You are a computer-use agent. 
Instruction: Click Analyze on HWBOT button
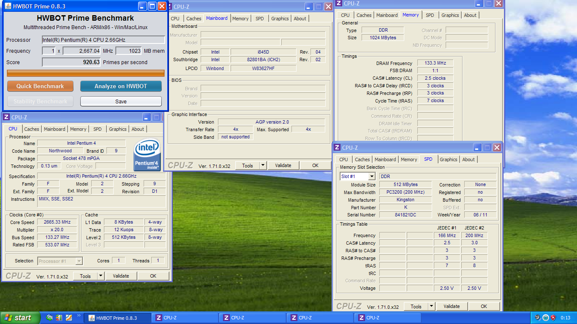[121, 86]
